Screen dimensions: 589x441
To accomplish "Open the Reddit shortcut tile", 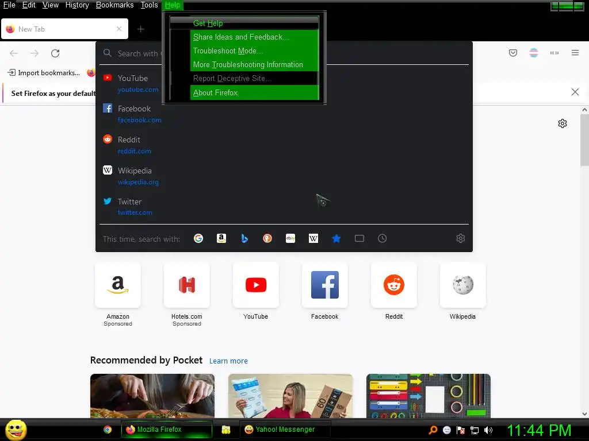I will pos(393,285).
